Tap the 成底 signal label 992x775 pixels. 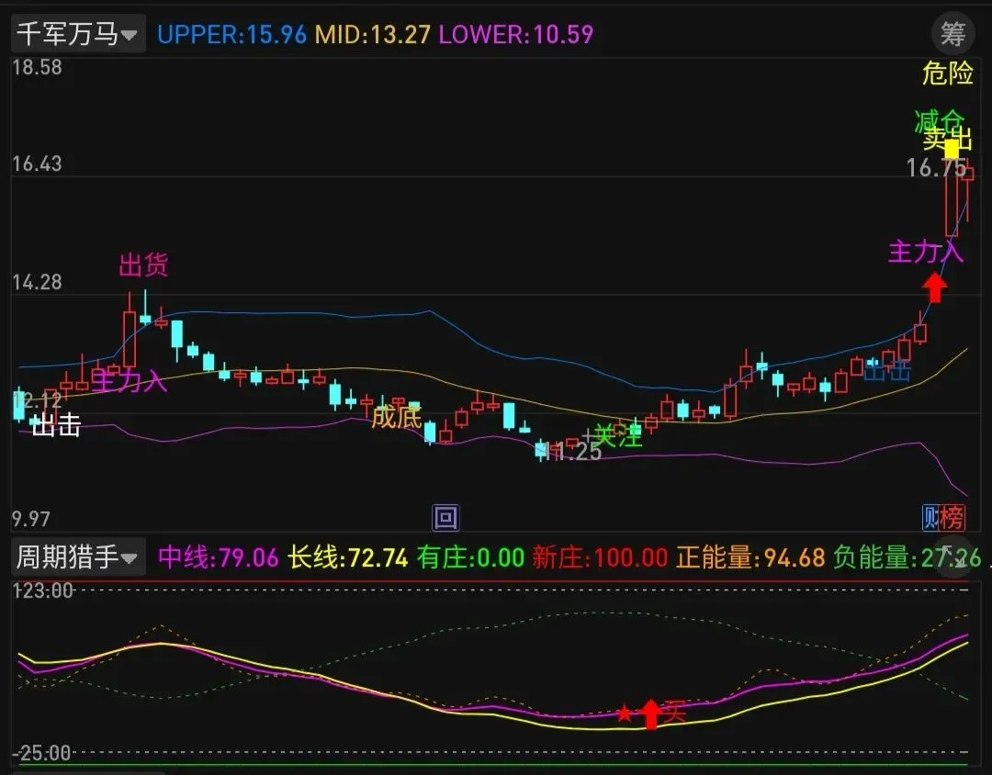[396, 416]
